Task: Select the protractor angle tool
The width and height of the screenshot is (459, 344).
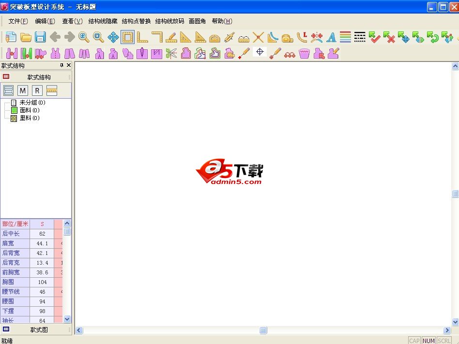Action: 214,37
